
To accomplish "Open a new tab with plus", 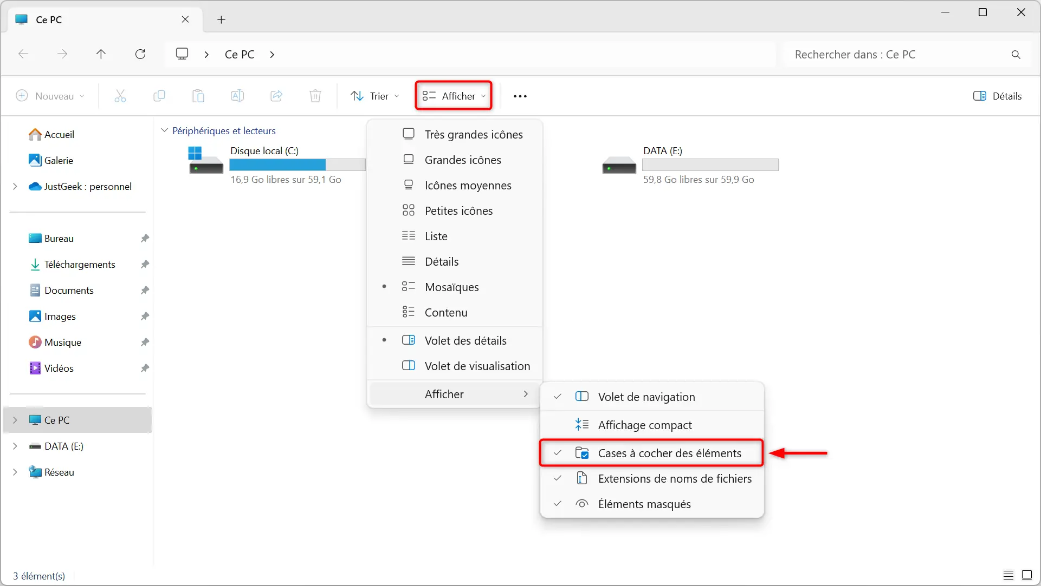I will [x=221, y=19].
